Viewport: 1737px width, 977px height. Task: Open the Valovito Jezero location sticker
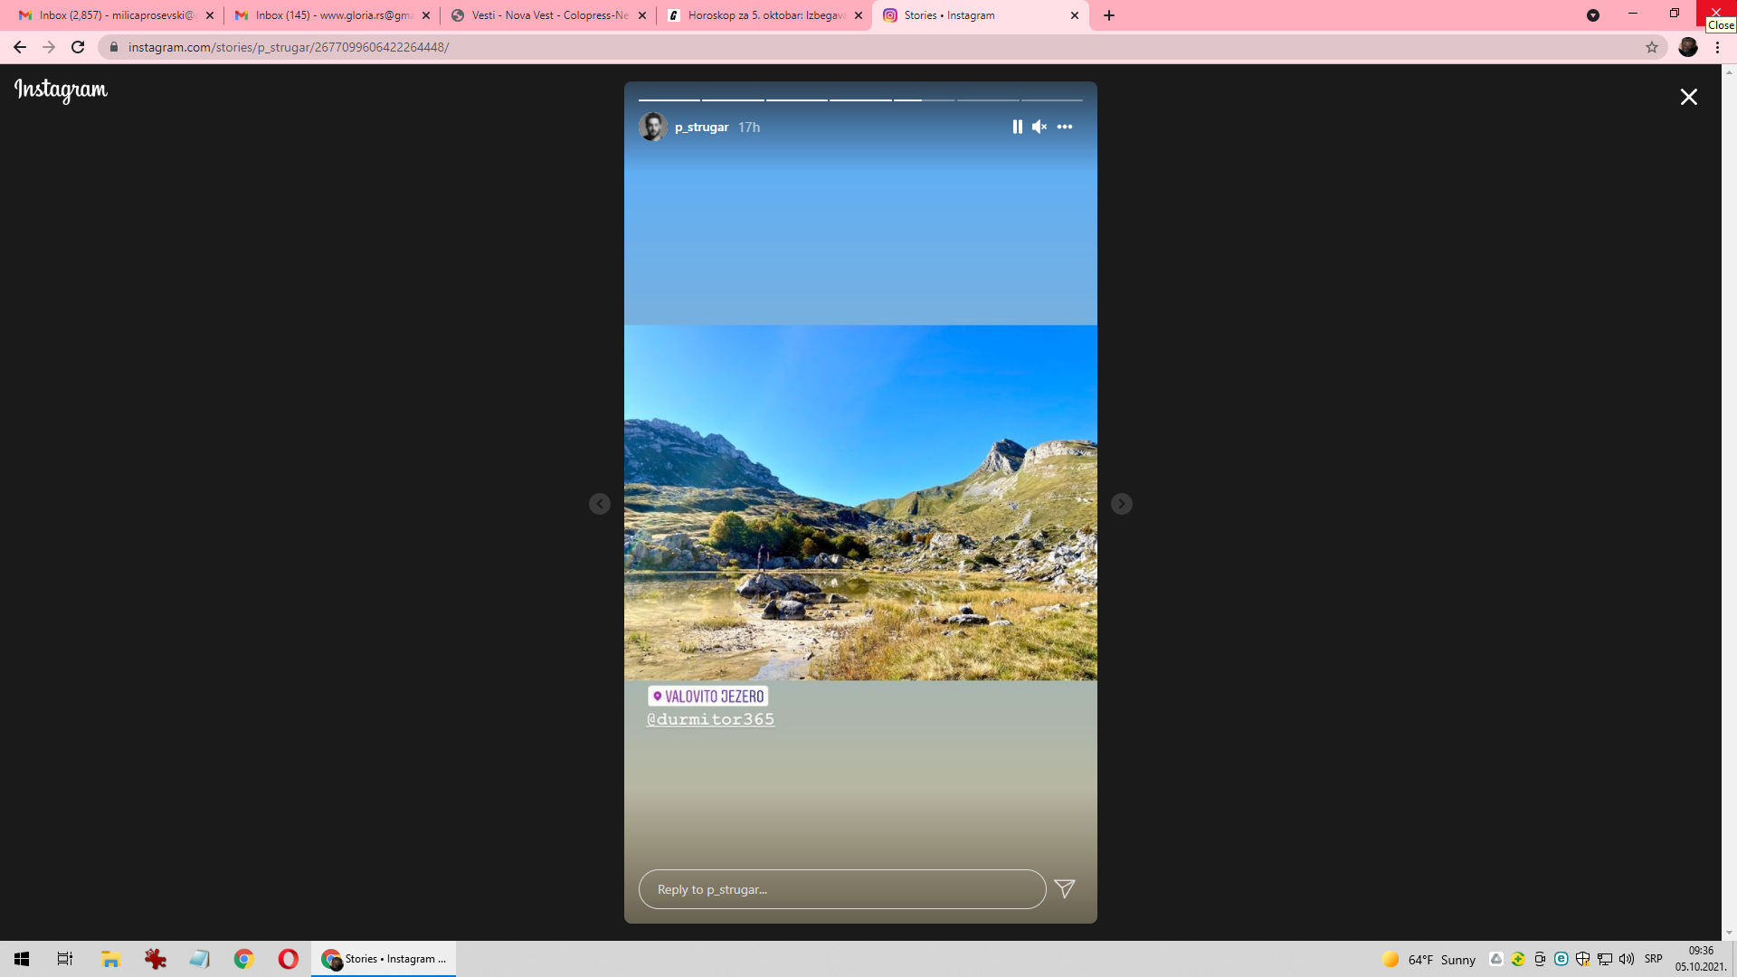click(x=708, y=696)
